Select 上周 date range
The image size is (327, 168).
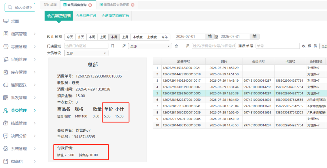pos(103,37)
